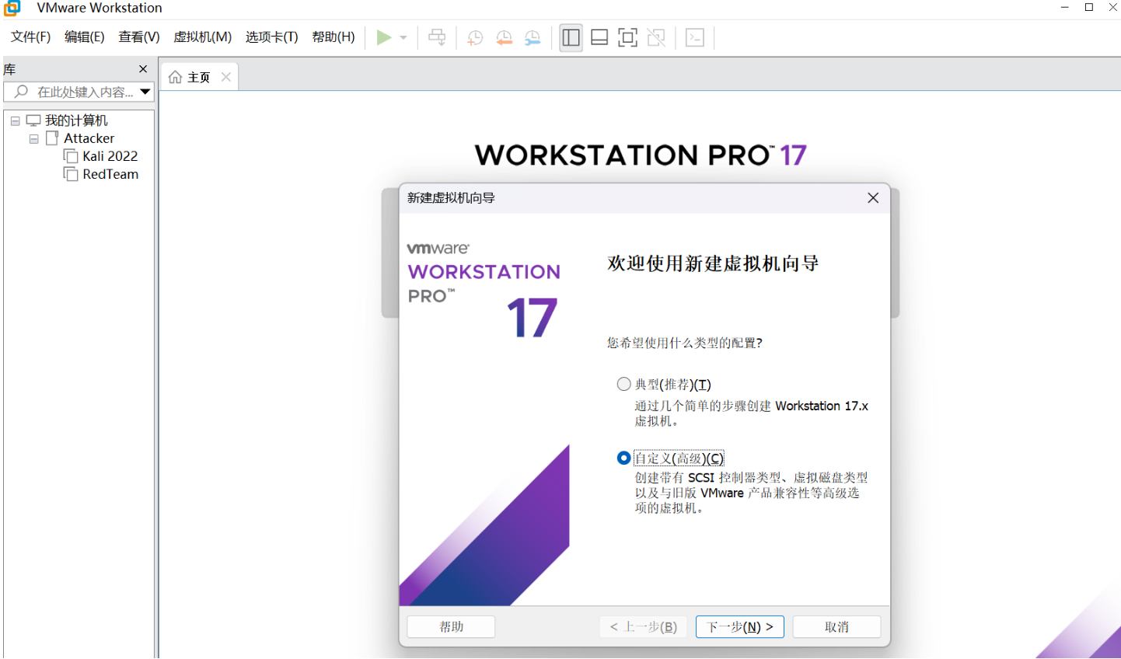Open the 帮助(H) menu

coord(334,37)
